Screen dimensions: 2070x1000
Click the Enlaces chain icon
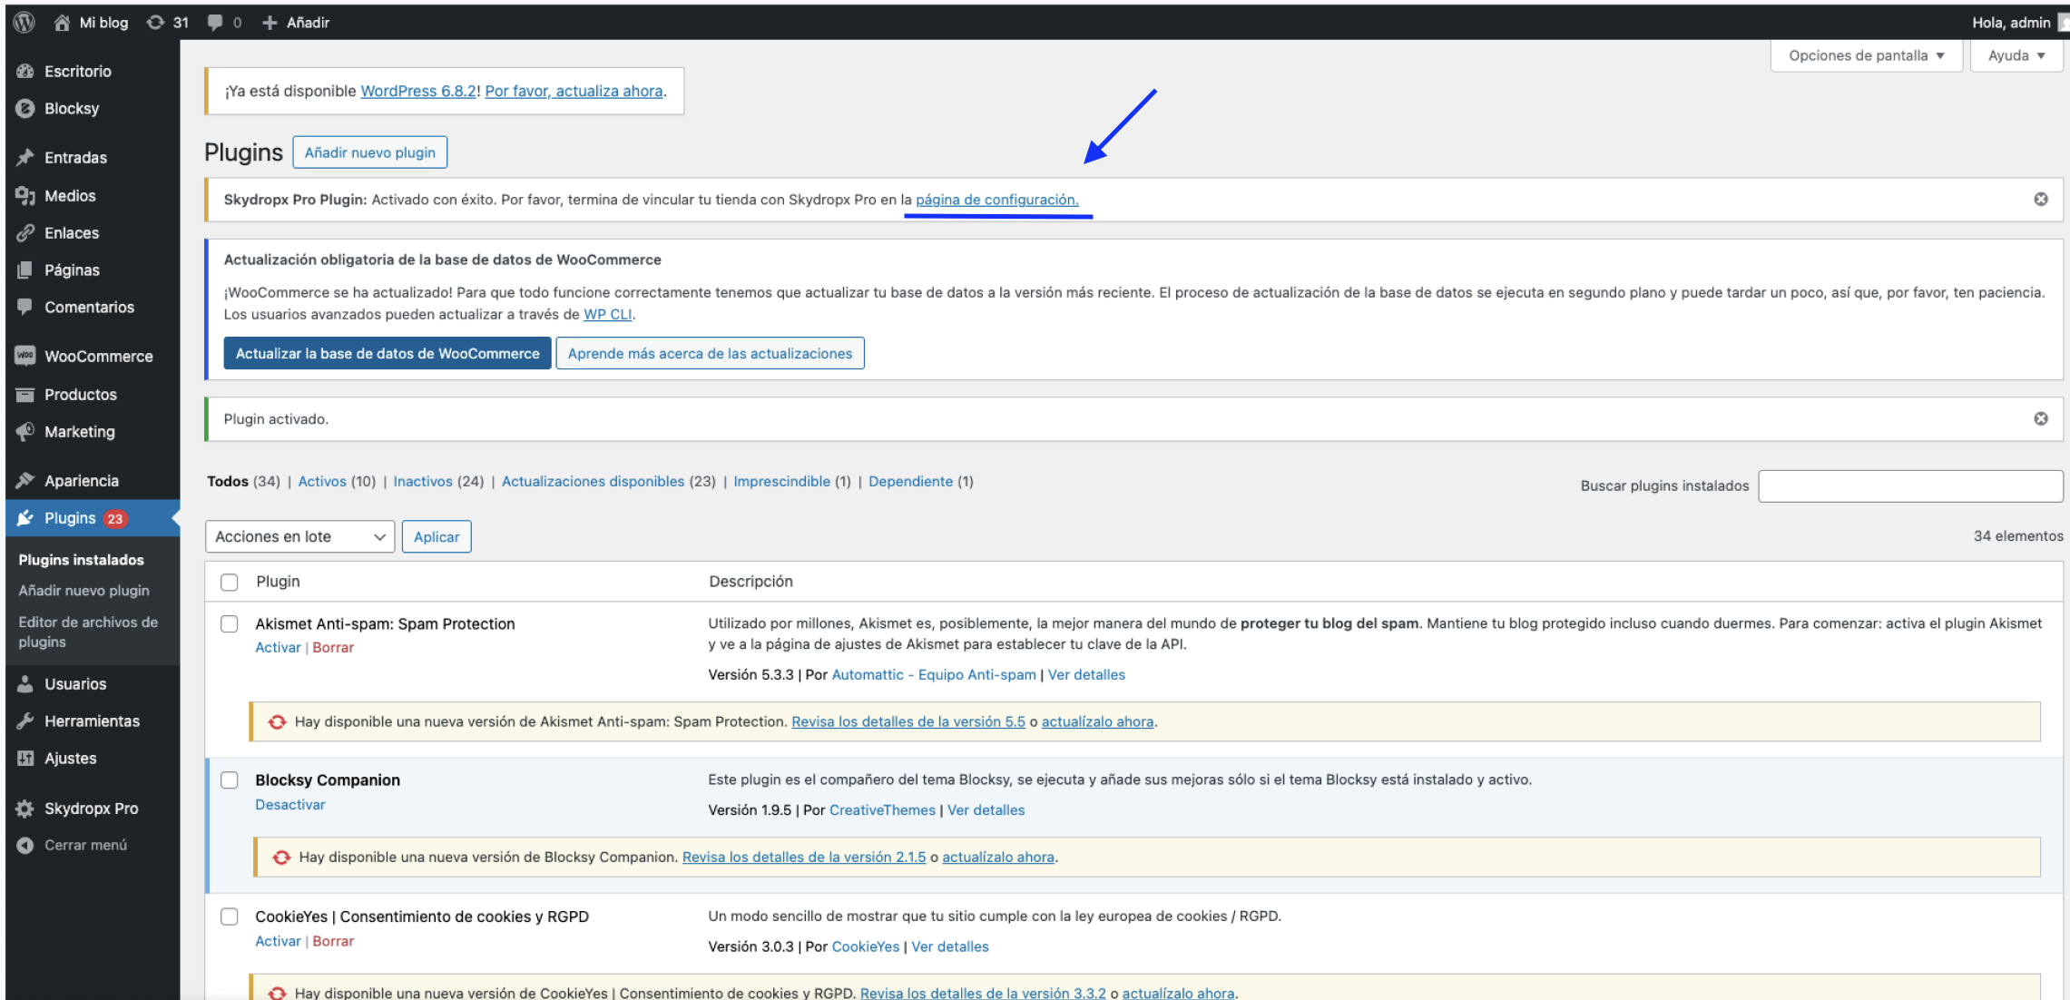tap(25, 232)
